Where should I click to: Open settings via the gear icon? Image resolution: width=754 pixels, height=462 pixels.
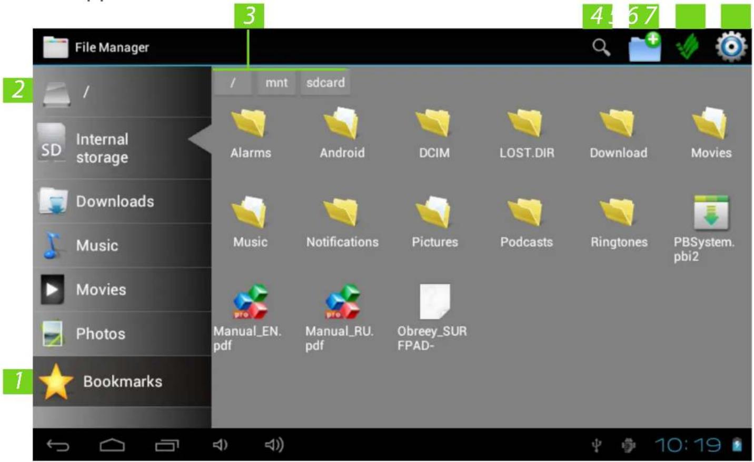731,47
